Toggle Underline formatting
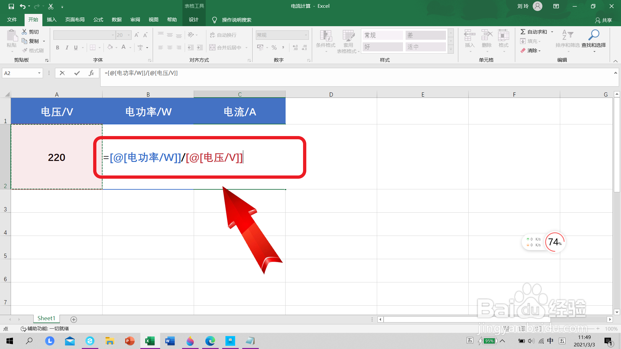Screen dimensions: 621x349 point(76,48)
